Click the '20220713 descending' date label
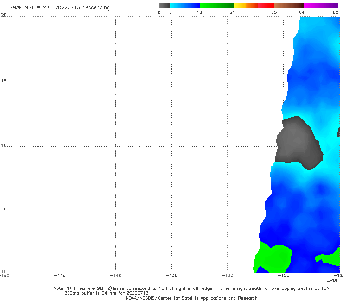The height and width of the screenshot is (301, 343). pyautogui.click(x=82, y=7)
